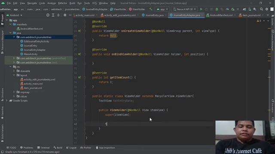Open Search Everywhere magnifier icon

(x=261, y=9)
